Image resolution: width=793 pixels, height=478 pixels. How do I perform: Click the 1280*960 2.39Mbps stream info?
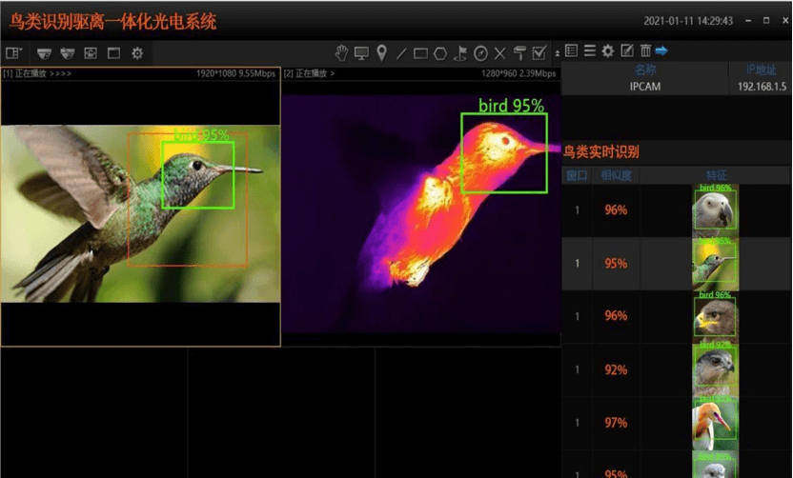pyautogui.click(x=518, y=73)
